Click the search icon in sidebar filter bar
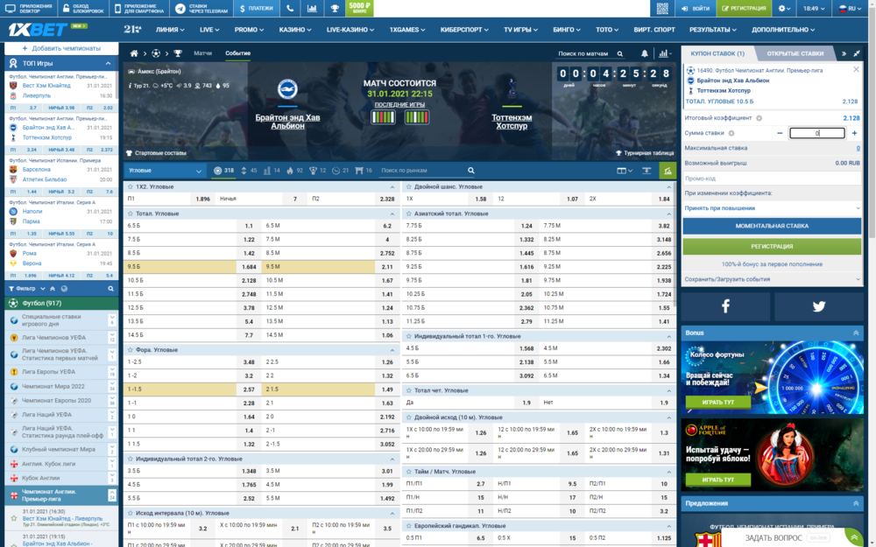876x547 pixels. [110, 289]
